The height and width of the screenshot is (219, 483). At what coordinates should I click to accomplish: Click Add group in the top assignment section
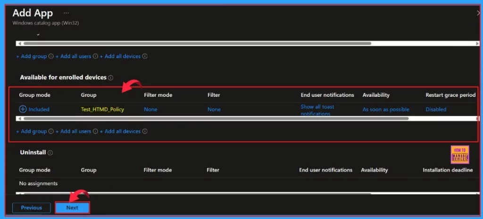32,56
